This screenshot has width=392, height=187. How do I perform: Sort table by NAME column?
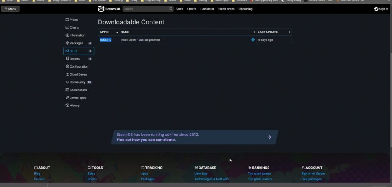pos(188,32)
